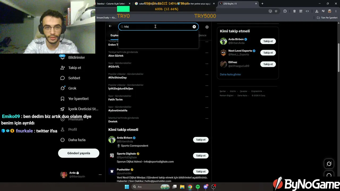Click the Profil person icon
The width and height of the screenshot is (340, 191).
click(62, 129)
